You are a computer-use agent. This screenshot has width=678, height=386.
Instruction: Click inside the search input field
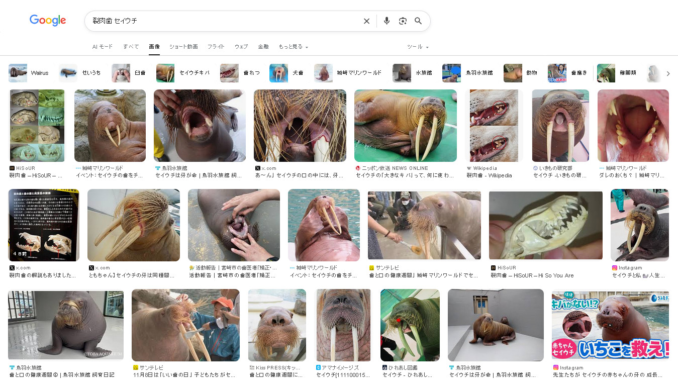221,21
